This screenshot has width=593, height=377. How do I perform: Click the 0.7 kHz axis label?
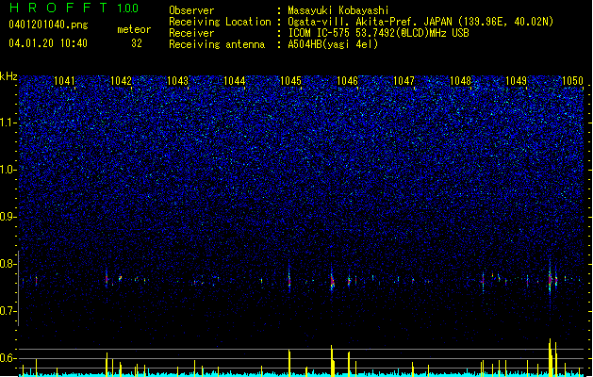tap(8, 311)
